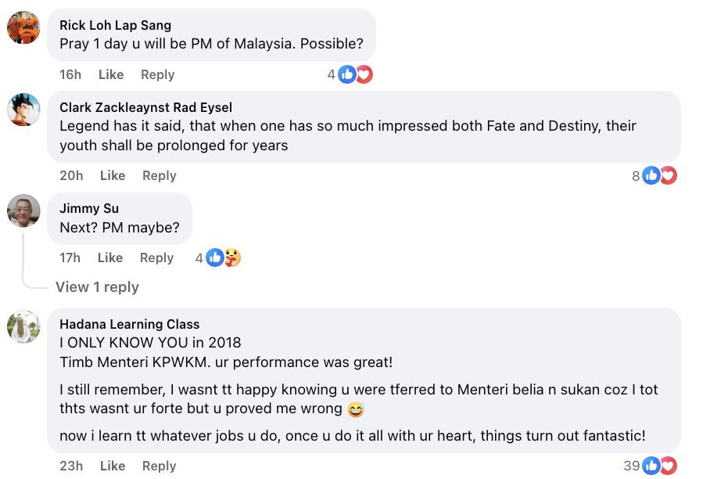This screenshot has width=721, height=479.
Task: Click Hadana Learning Class profile picture
Action: [23, 327]
